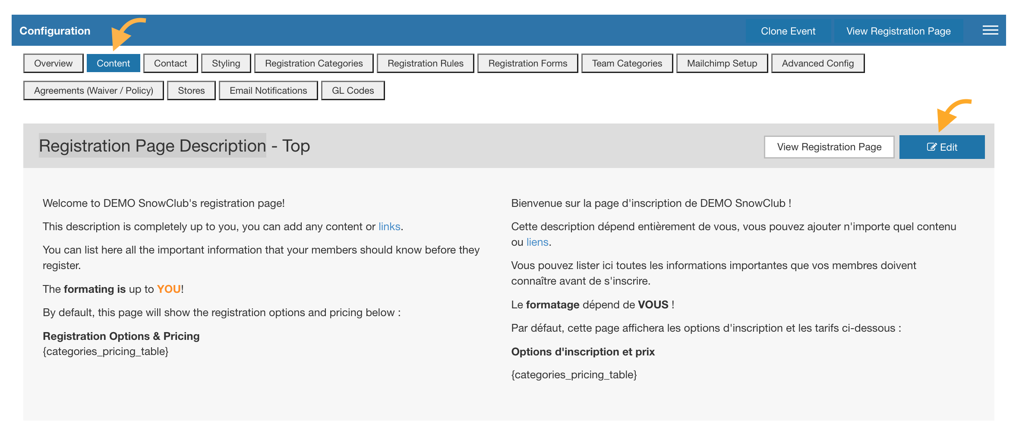Open the GL Codes tab
Viewport: 1016px width, 431px height.
pyautogui.click(x=353, y=90)
